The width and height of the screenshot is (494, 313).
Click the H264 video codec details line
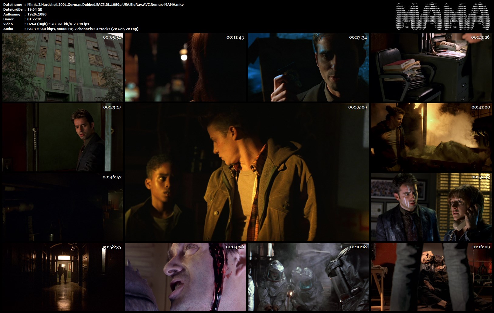pyautogui.click(x=58, y=24)
